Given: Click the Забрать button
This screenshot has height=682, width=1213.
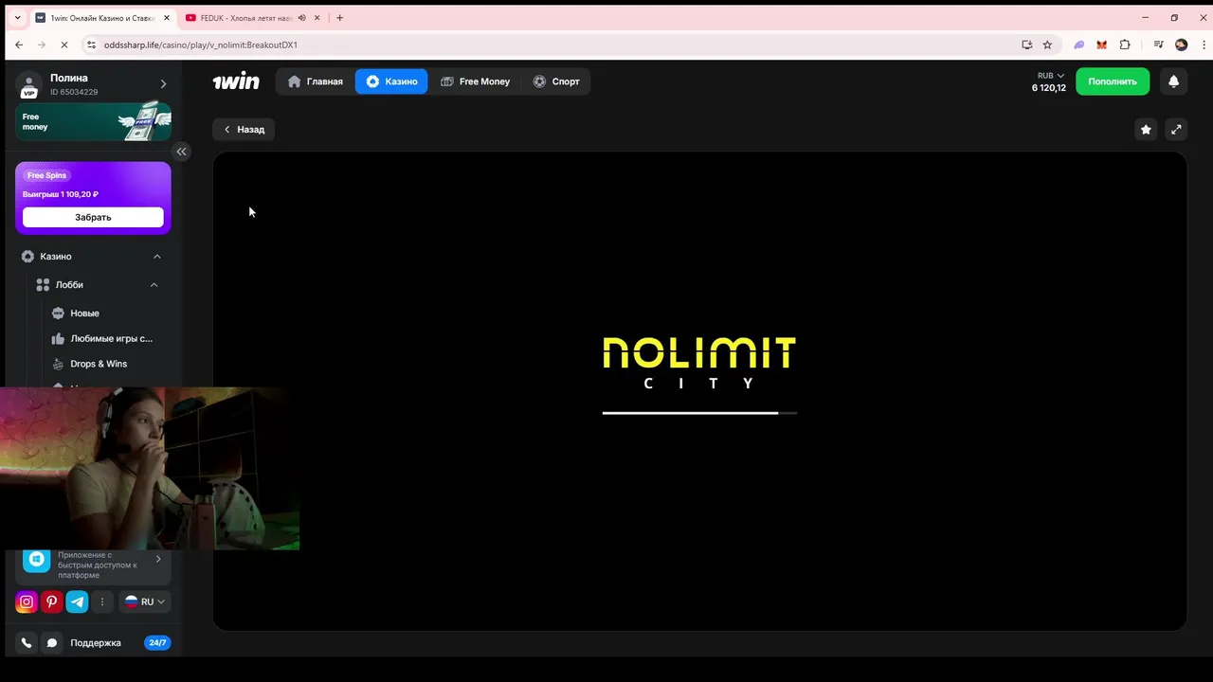Looking at the screenshot, I should tap(93, 217).
